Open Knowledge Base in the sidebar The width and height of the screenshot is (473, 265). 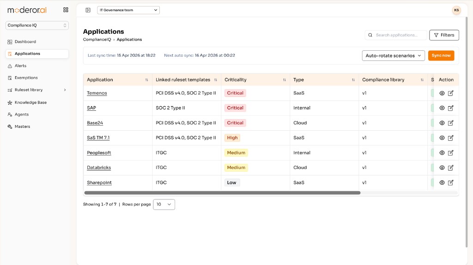point(30,102)
